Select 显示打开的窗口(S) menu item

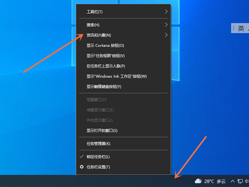click(x=102, y=130)
